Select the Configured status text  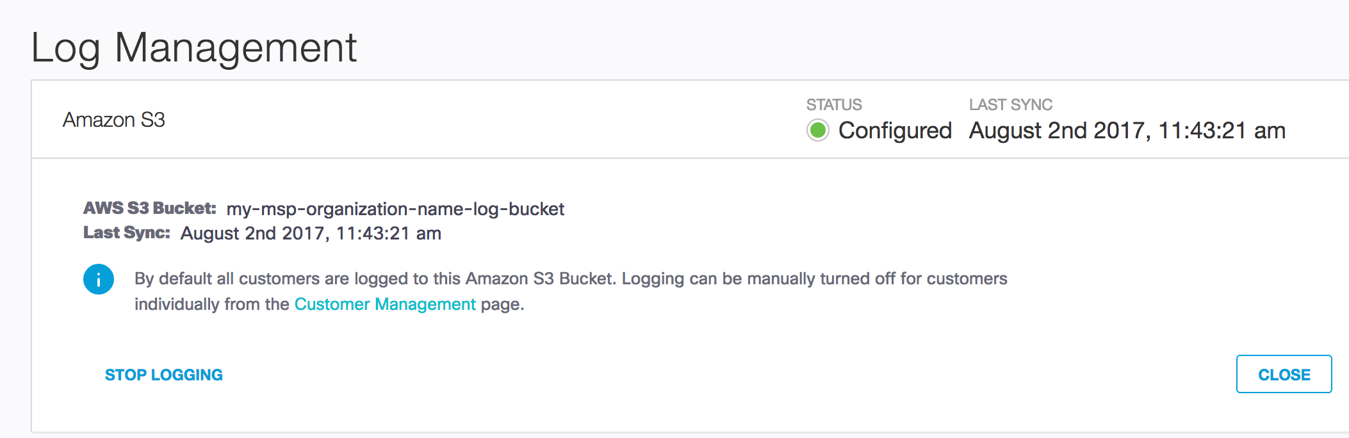[x=895, y=131]
